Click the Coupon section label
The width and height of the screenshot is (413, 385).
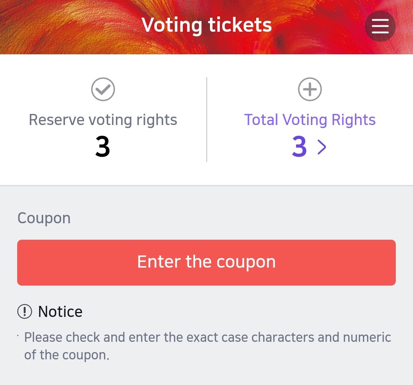click(44, 218)
